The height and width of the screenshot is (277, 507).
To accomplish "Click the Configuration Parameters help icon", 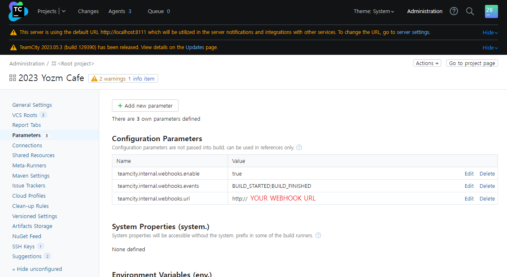I will tap(299, 148).
